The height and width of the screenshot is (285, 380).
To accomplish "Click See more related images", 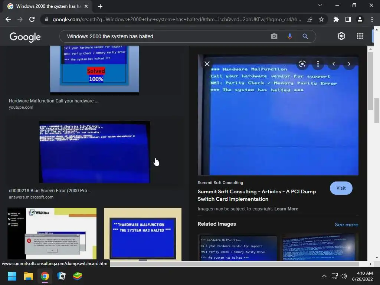I will [346, 225].
